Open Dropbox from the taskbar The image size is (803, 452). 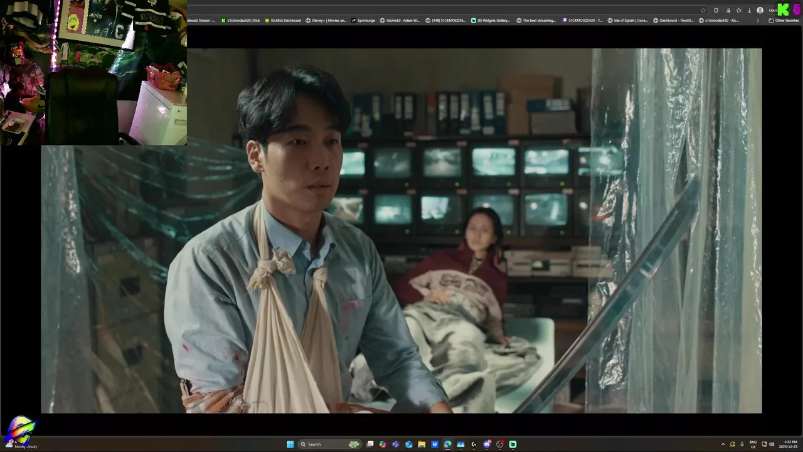(435, 444)
